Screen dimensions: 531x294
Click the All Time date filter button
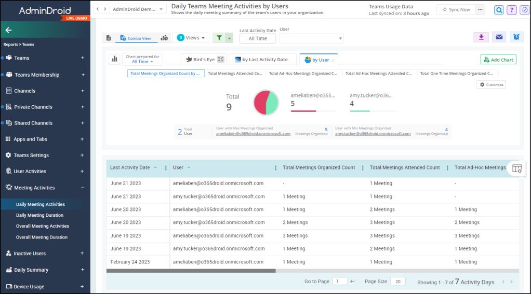pos(257,38)
